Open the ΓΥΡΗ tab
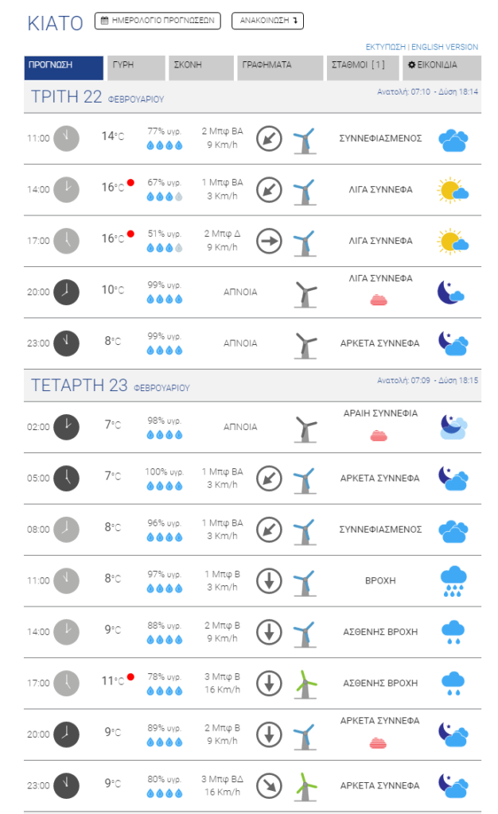 point(136,68)
